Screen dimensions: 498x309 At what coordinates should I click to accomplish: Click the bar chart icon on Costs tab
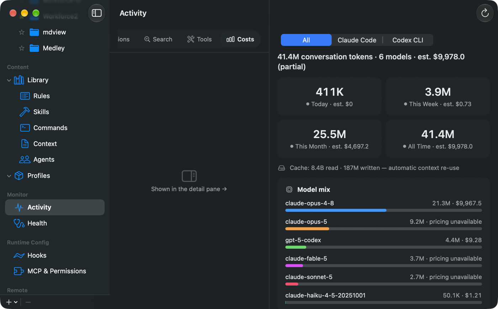pyautogui.click(x=231, y=39)
